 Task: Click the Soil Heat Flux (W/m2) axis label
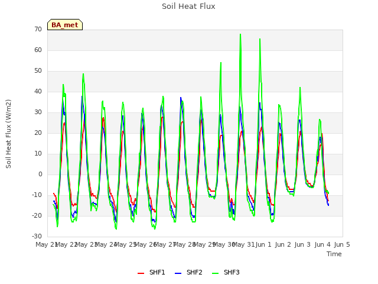click(x=8, y=134)
